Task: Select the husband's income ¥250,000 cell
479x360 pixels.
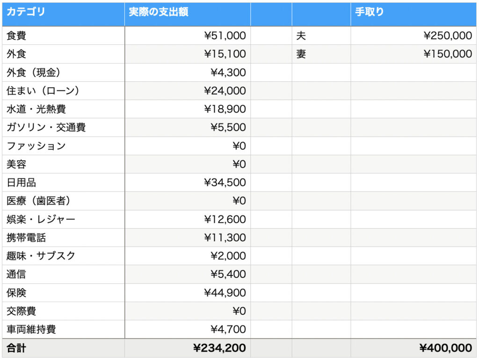Action: click(414, 35)
